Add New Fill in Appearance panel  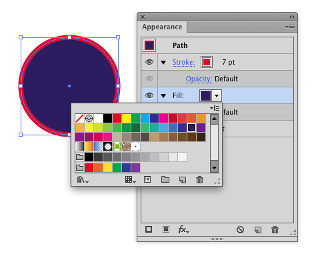[166, 229]
